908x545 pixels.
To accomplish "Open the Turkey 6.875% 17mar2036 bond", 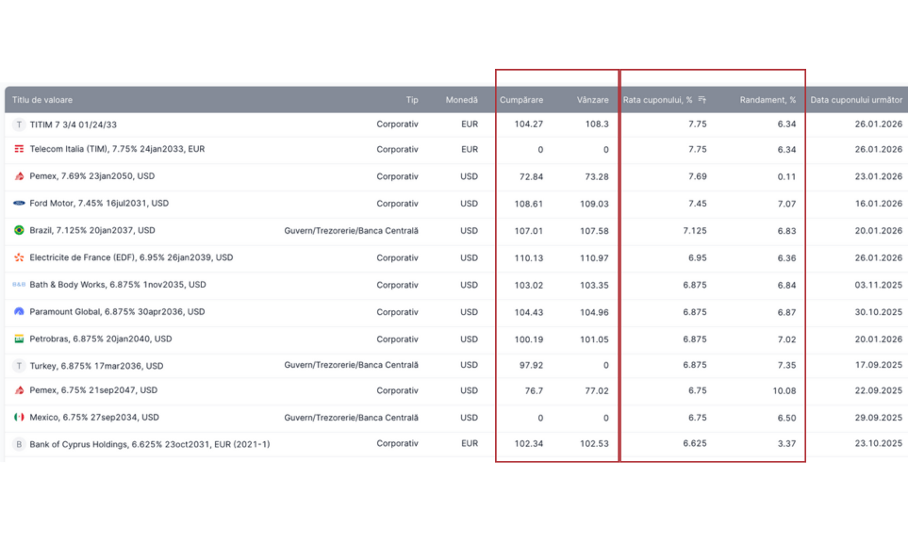I will coord(96,366).
